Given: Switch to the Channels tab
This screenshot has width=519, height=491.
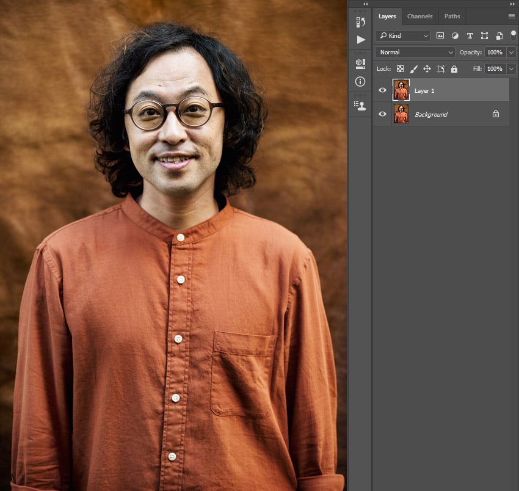Looking at the screenshot, I should click(419, 16).
